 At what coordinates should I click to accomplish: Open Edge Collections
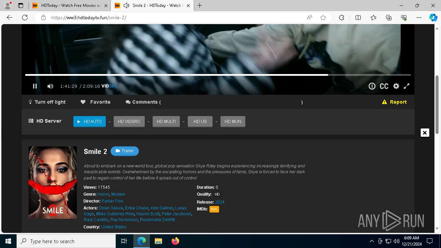[389, 18]
